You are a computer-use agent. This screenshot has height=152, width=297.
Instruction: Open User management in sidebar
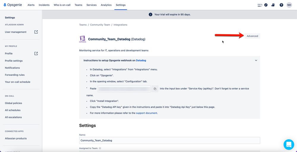(x=16, y=32)
